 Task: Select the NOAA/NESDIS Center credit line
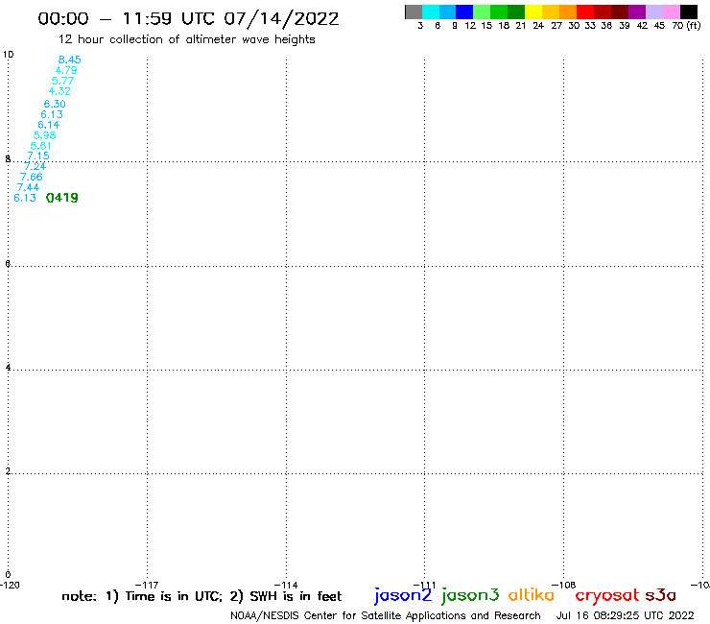click(x=386, y=615)
